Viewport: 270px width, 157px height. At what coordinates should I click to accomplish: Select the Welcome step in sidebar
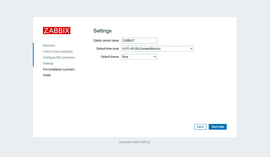49,46
